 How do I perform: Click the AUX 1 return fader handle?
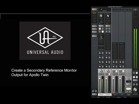coord(114,78)
